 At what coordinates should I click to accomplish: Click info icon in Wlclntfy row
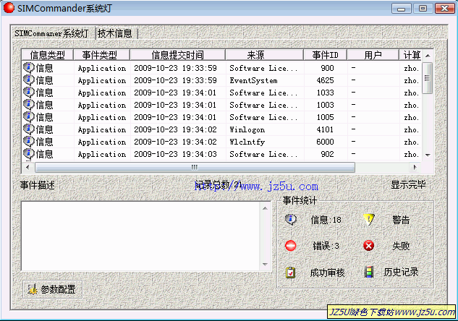point(29,141)
